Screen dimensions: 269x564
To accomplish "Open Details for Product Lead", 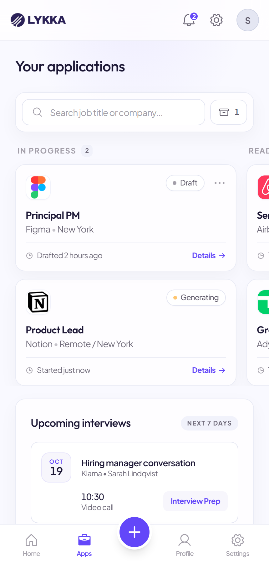I will [x=209, y=370].
